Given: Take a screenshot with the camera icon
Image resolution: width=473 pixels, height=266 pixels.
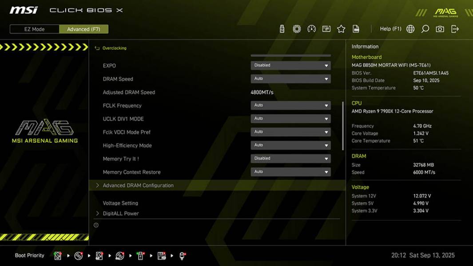Looking at the screenshot, I should (439, 28).
